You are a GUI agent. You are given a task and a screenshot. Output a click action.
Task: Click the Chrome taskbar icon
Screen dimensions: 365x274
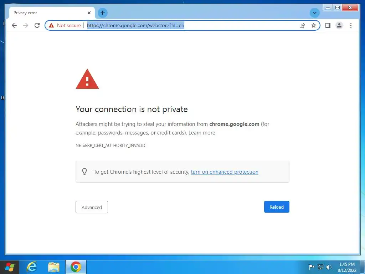tap(76, 267)
